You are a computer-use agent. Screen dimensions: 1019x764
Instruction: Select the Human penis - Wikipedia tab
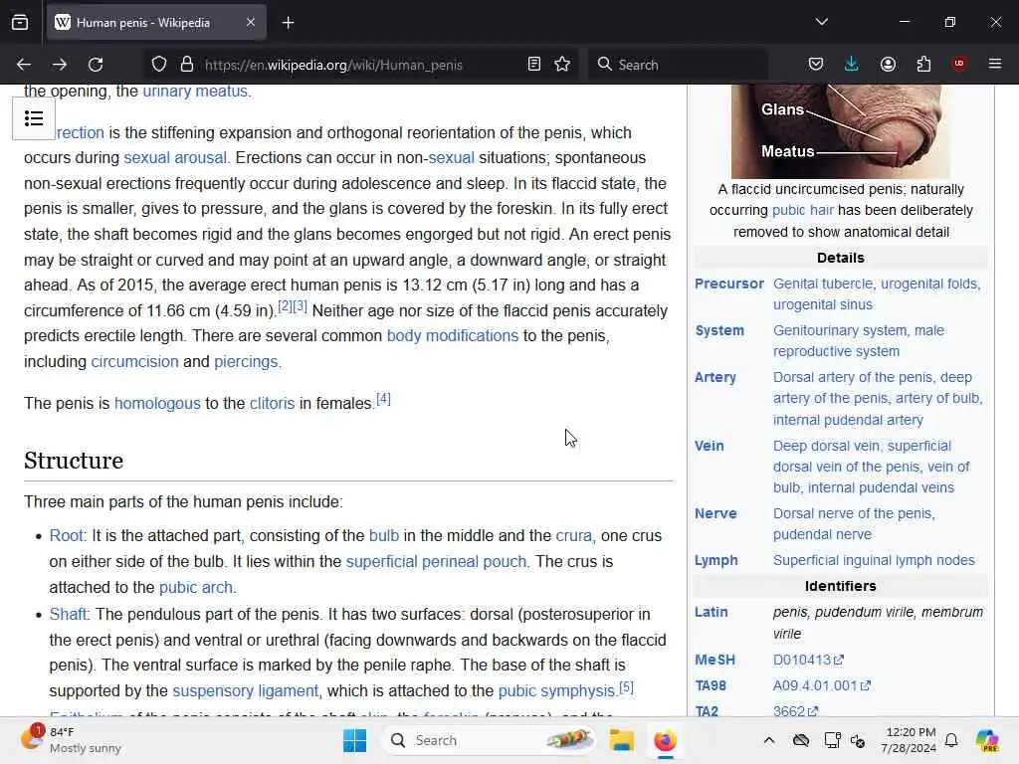click(x=156, y=23)
